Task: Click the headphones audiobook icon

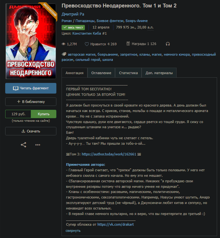Action: pyautogui.click(x=168, y=44)
